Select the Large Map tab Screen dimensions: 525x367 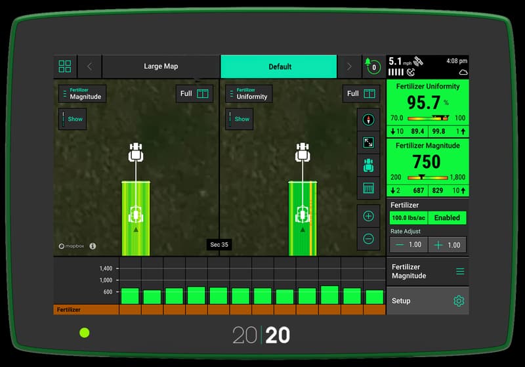point(161,66)
